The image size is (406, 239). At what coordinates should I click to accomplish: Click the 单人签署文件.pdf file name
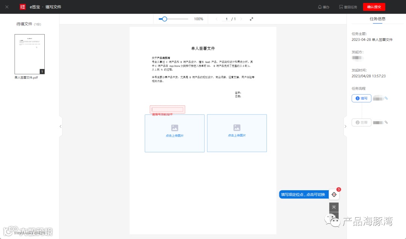tap(26, 78)
